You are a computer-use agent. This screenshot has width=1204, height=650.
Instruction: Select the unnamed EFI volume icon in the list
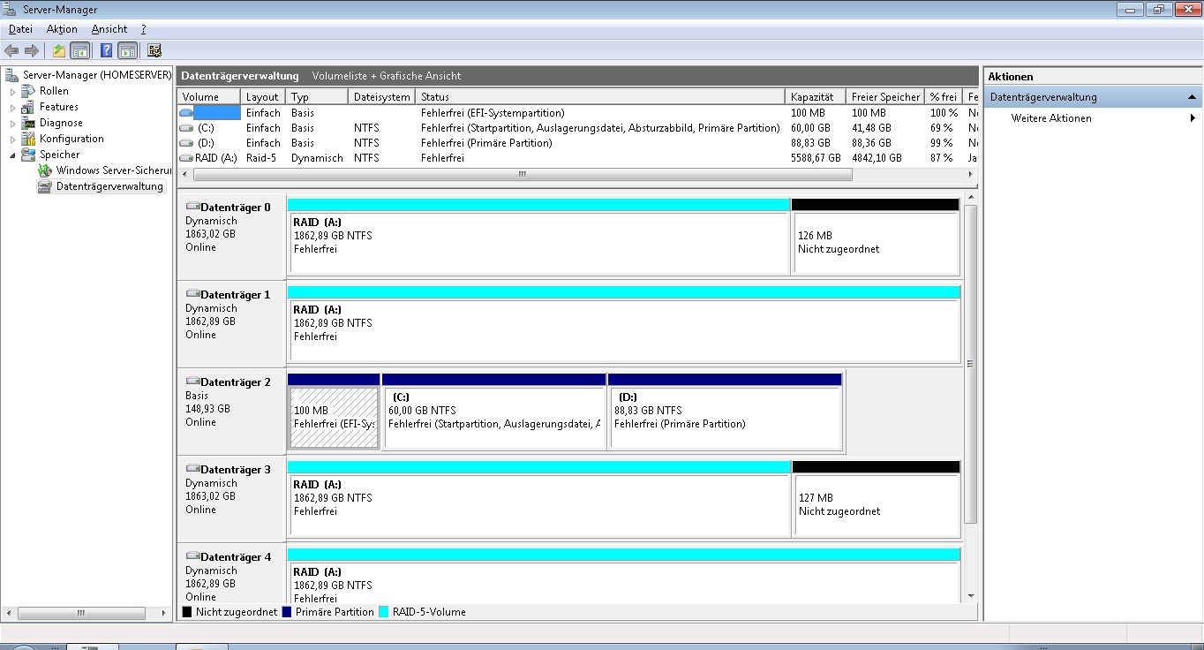tap(186, 113)
